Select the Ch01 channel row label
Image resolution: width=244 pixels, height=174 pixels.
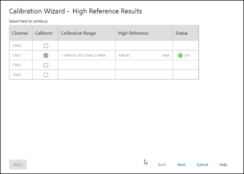[x=16, y=55]
